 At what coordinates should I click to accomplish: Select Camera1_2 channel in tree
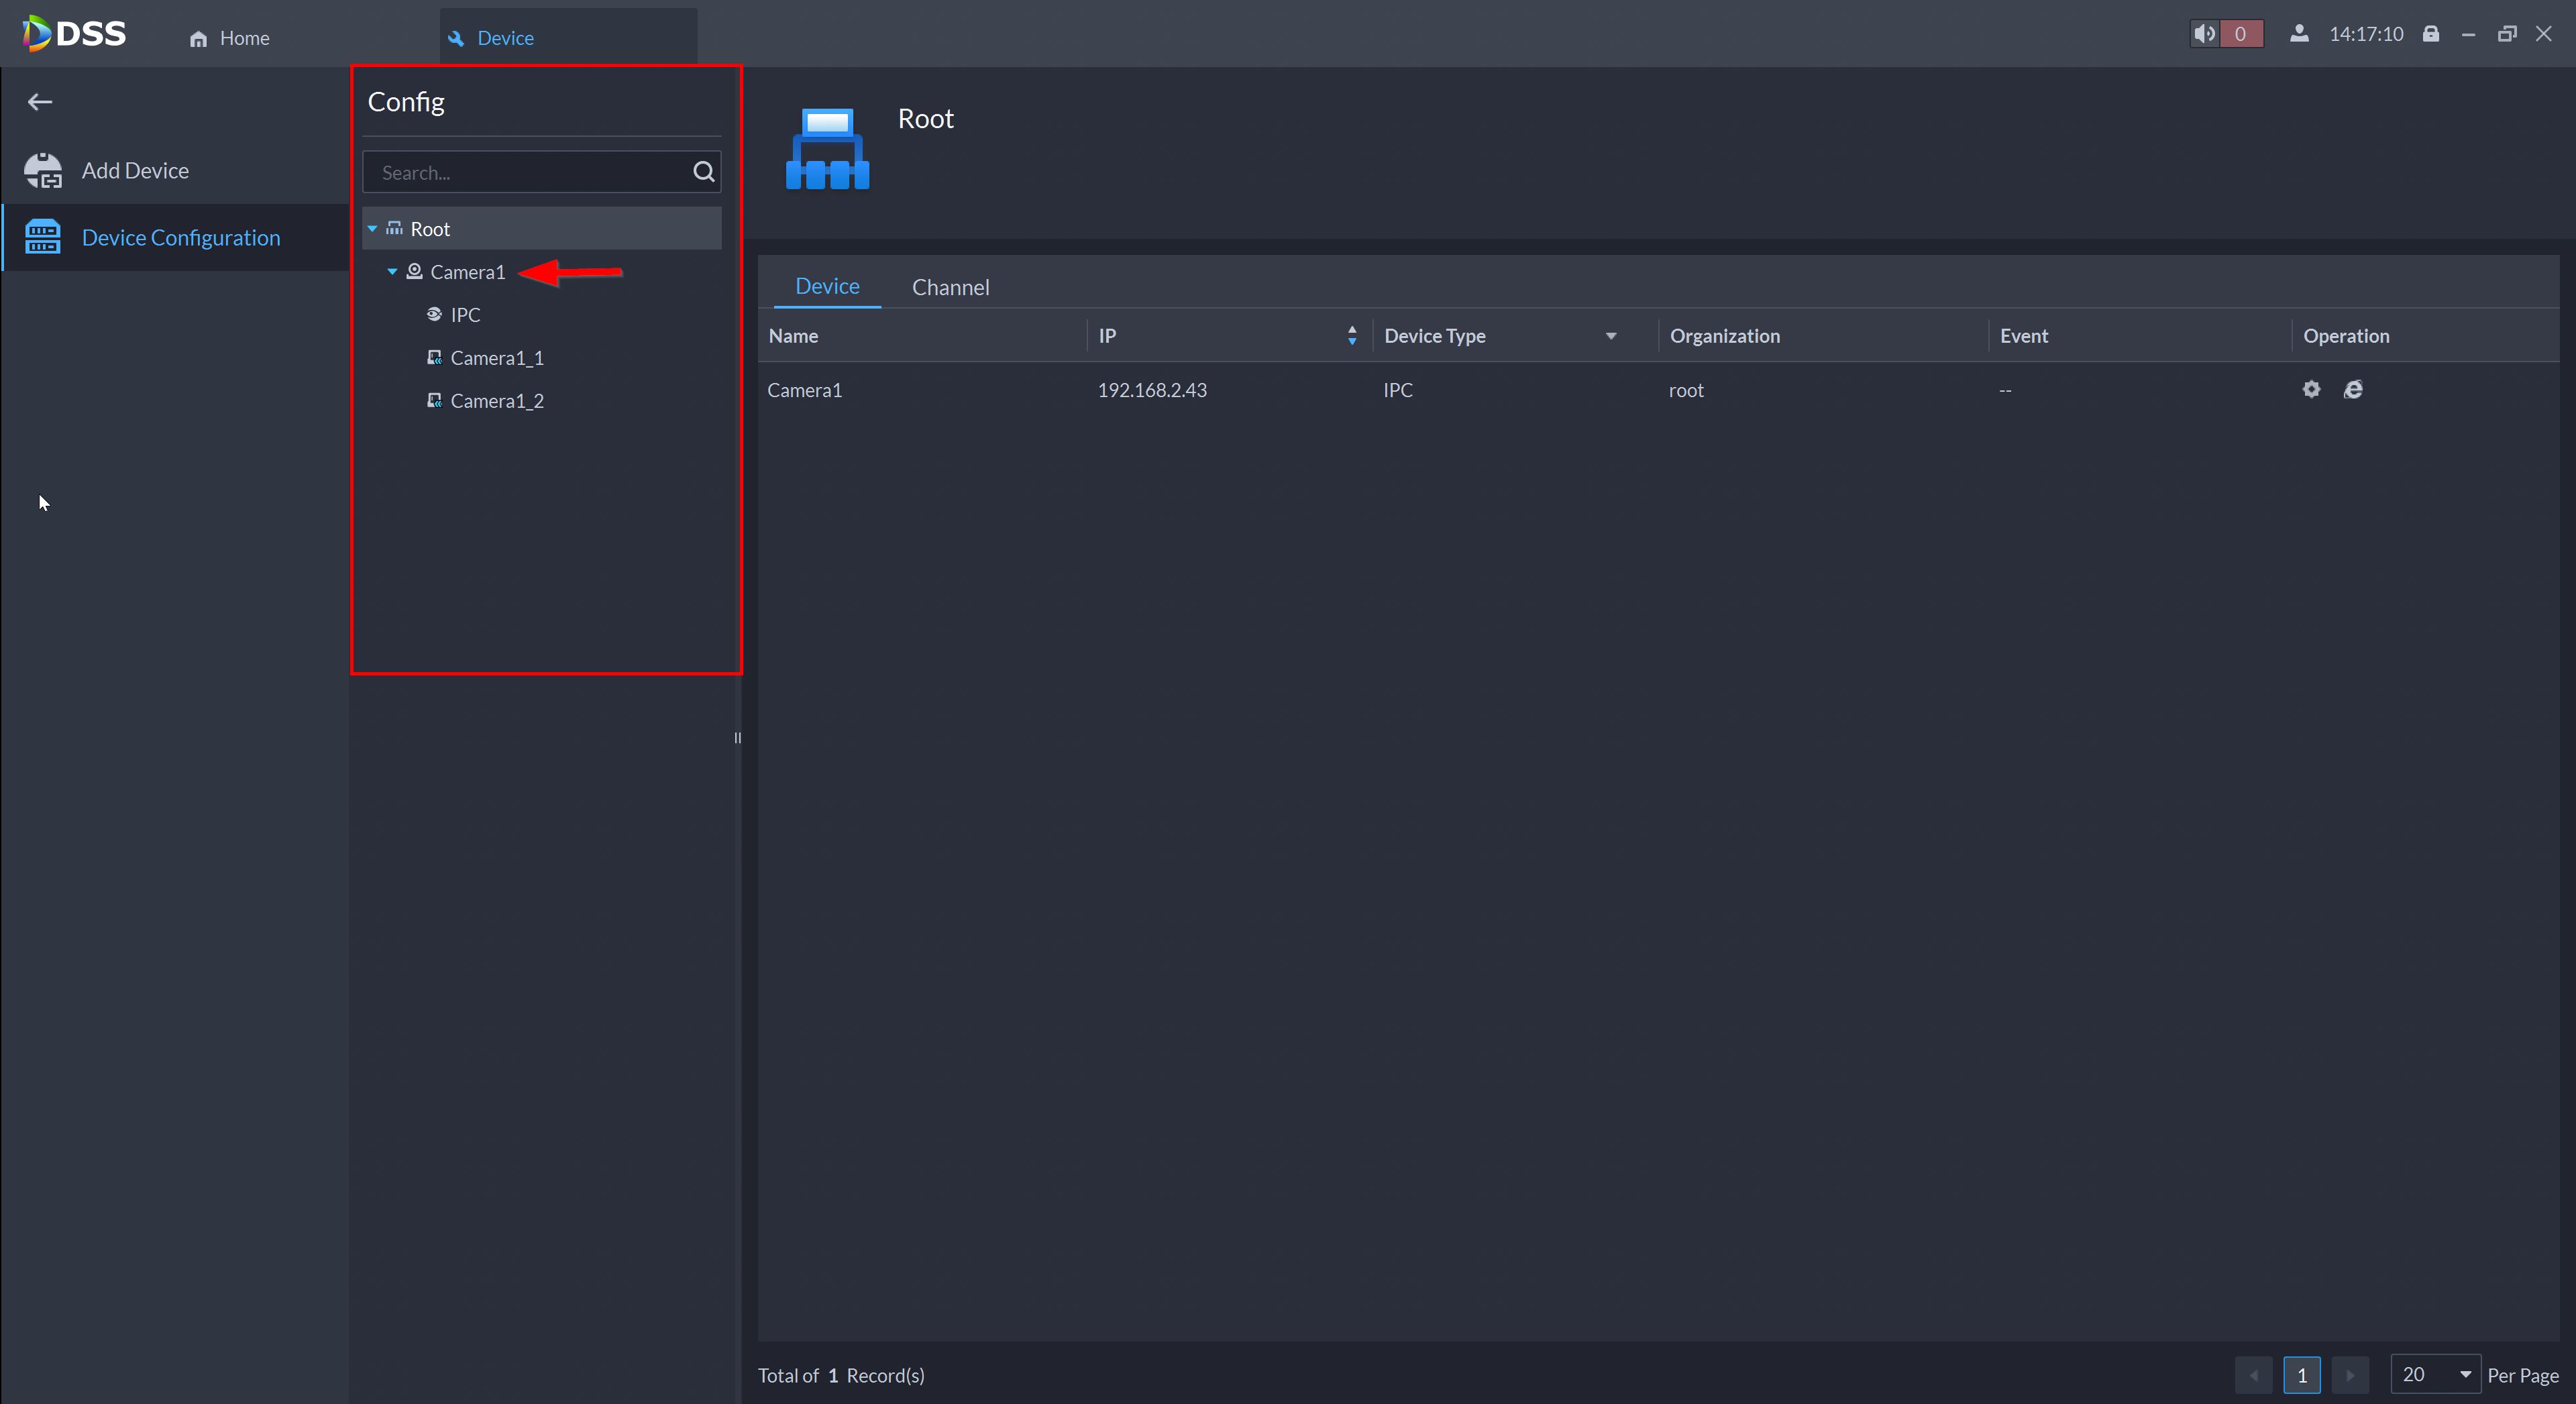point(497,401)
